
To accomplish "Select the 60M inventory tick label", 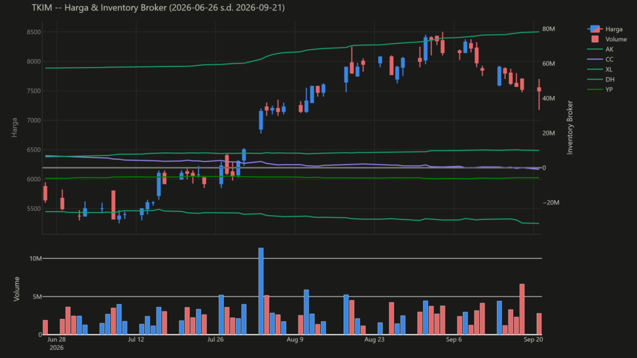I will click(549, 64).
